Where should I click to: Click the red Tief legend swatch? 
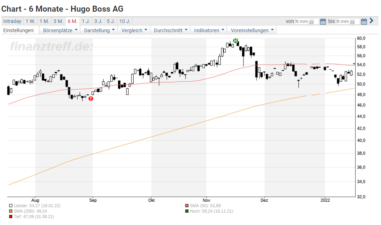pyautogui.click(x=11, y=217)
